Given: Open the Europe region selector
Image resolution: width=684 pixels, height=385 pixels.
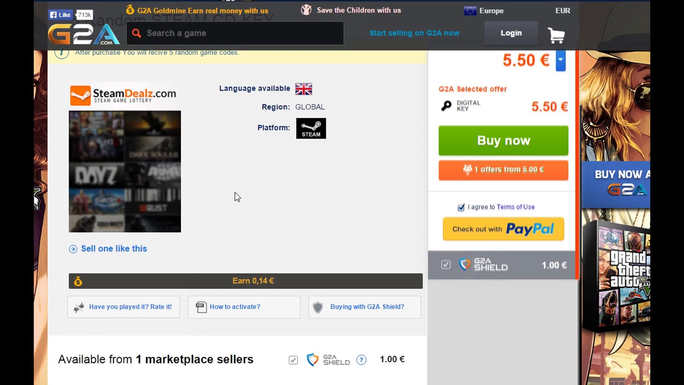Looking at the screenshot, I should pyautogui.click(x=484, y=11).
